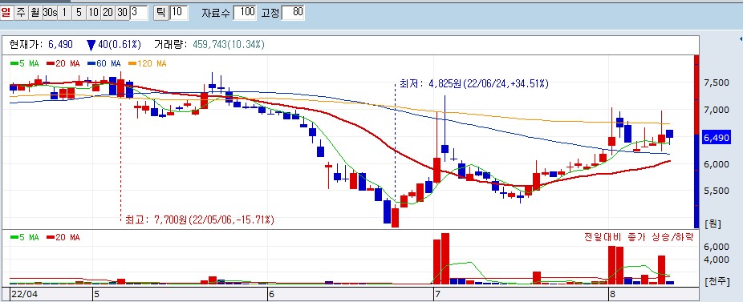Select the 5 minute interval button
Image resolution: width=743 pixels, height=302 pixels.
tap(79, 12)
